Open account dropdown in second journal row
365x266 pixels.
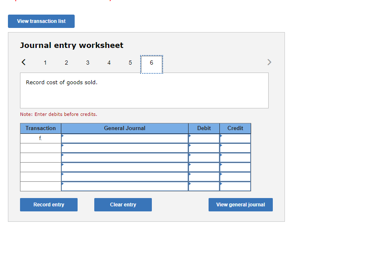pos(124,147)
